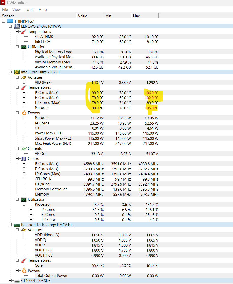The height and width of the screenshot is (284, 233).
Task: Collapse the Processor utilization node
Action: [24, 204]
